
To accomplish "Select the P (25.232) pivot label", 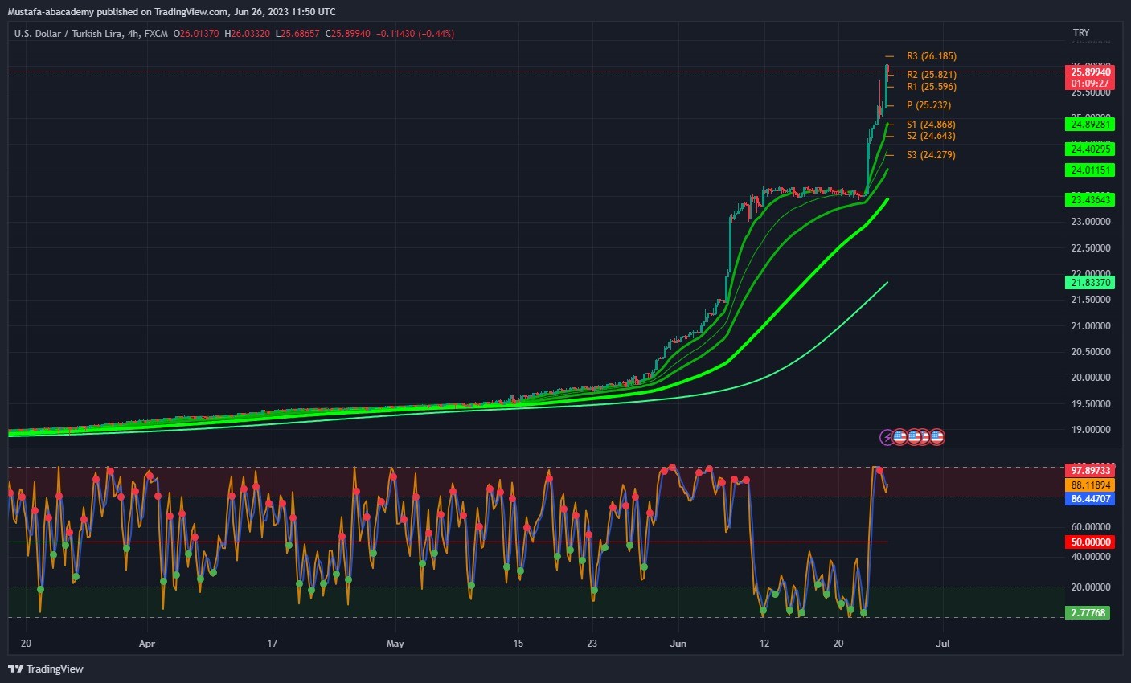I will 928,105.
